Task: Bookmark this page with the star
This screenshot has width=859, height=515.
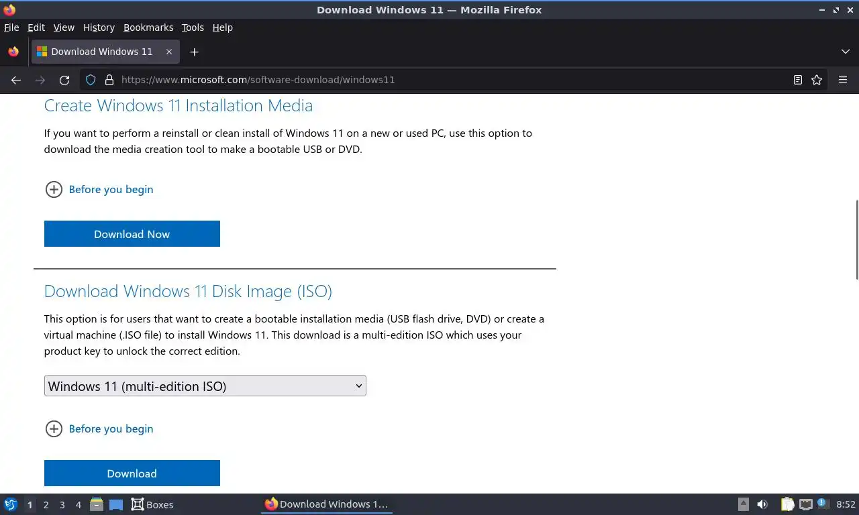Action: click(817, 80)
